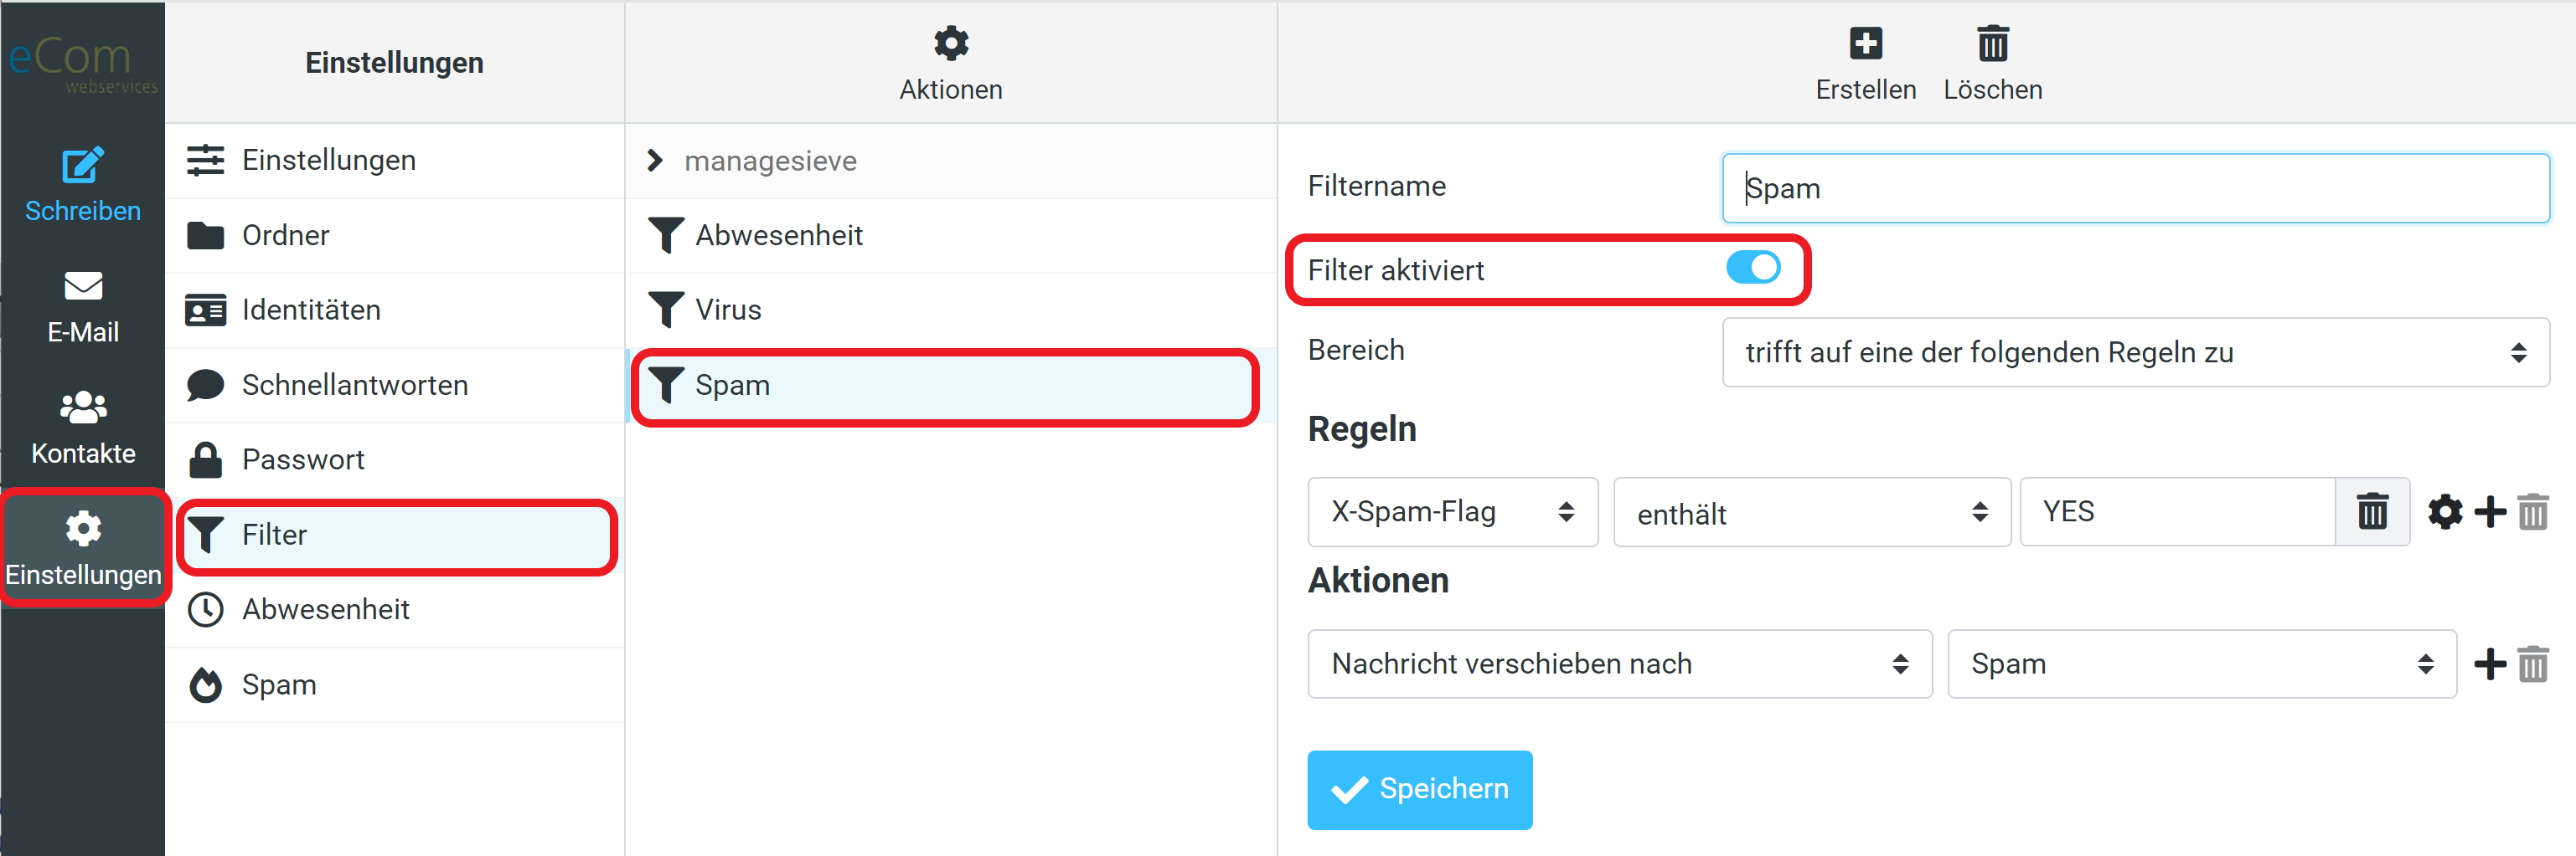Click the Löschen trash icon
Screen dimensions: 2576x856
pos(1992,45)
